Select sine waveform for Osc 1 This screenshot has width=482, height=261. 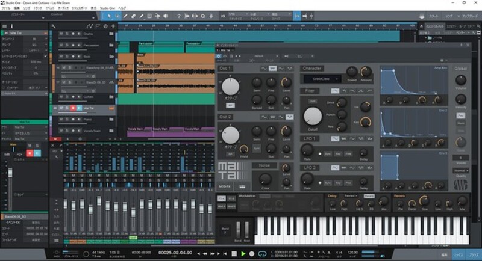point(264,68)
